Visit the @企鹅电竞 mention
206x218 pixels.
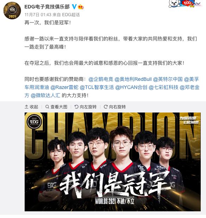[101, 79]
